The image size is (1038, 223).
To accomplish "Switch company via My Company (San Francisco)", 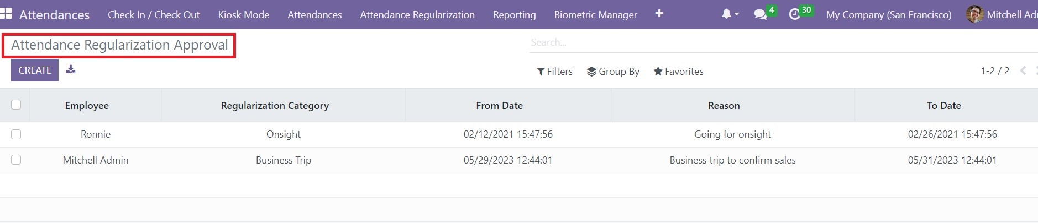I will (888, 15).
